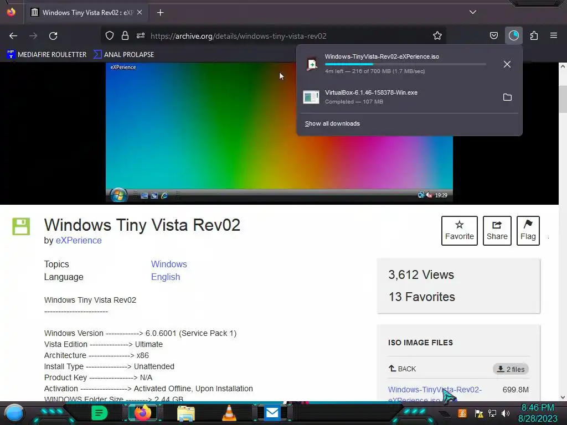Open volume control in system tray
Screen dimensions: 567x425
coord(506,413)
